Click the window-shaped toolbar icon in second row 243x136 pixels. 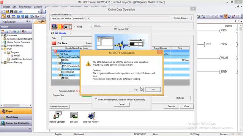pyautogui.click(x=14, y=16)
